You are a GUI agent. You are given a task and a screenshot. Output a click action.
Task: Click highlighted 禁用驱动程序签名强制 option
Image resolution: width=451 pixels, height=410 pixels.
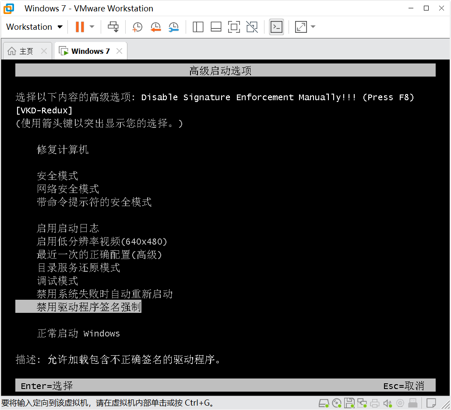[x=78, y=306]
